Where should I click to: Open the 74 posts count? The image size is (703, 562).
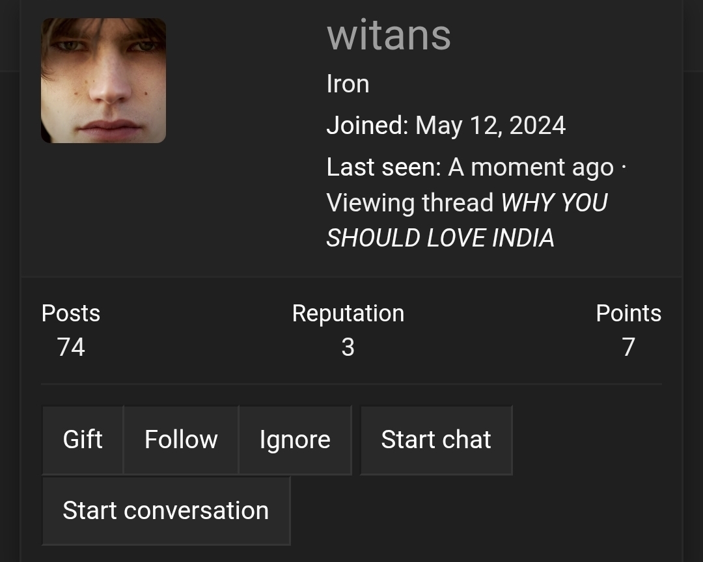(x=71, y=347)
